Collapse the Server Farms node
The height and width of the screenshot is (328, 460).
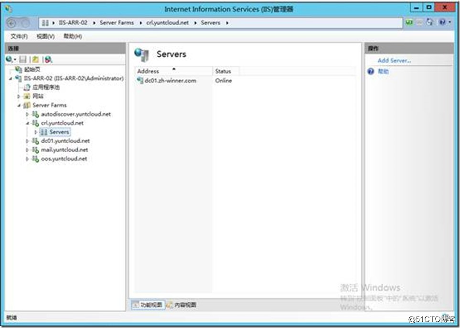[19, 105]
